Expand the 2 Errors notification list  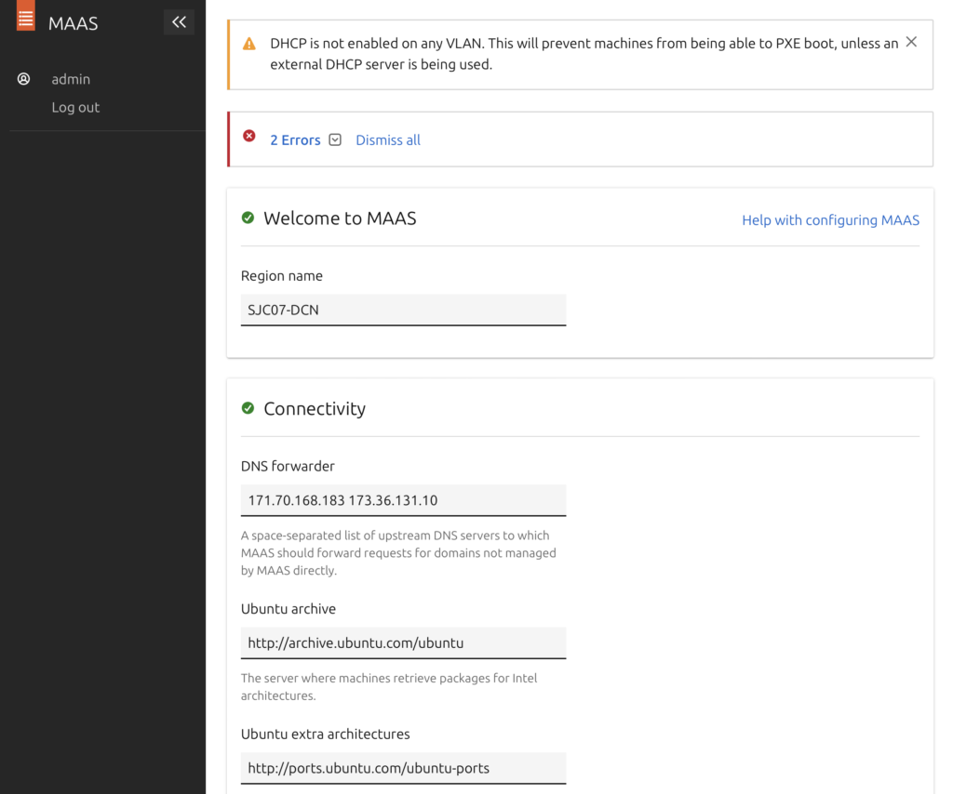pyautogui.click(x=335, y=140)
